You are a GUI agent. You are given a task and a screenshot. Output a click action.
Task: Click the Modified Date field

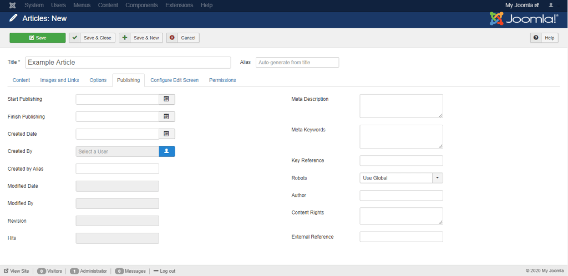(x=118, y=186)
